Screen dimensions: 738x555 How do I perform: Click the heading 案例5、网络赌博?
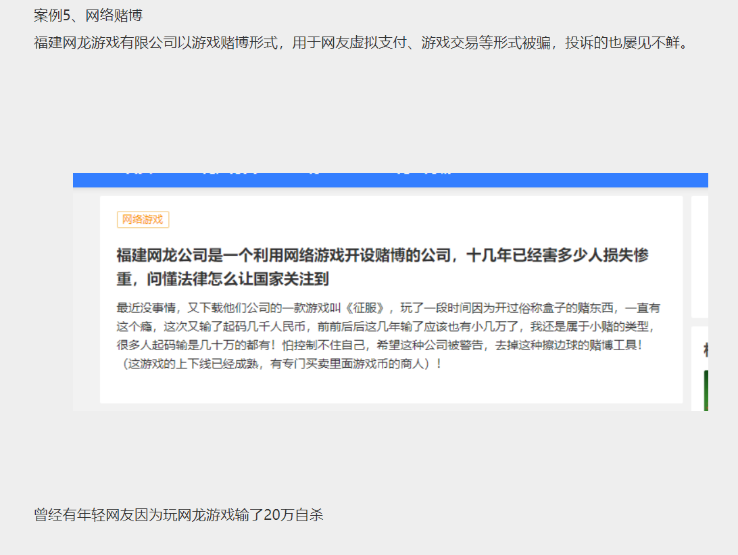pos(88,16)
